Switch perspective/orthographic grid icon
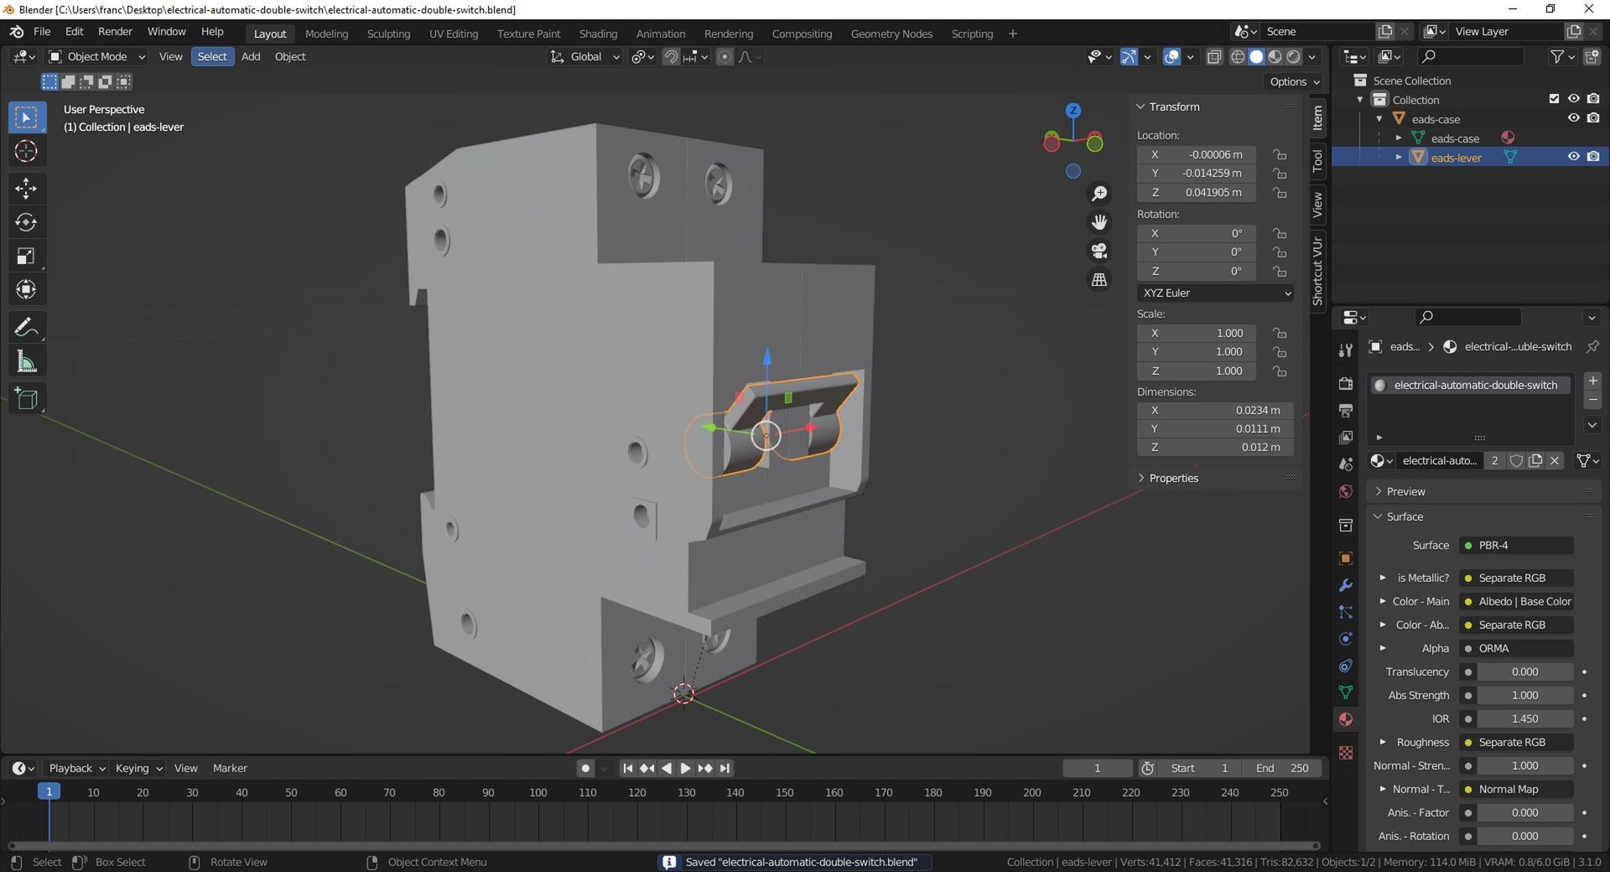This screenshot has width=1610, height=872. [1099, 279]
